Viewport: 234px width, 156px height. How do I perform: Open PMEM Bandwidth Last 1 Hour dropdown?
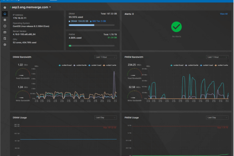click(x=217, y=57)
